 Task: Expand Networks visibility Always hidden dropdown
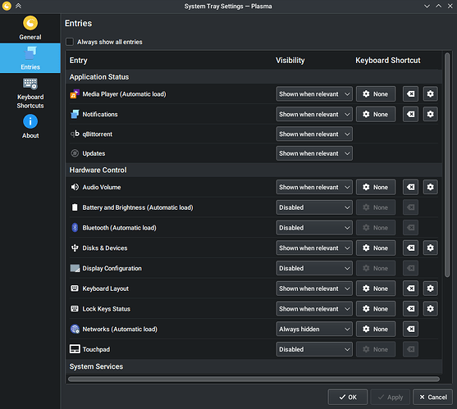pyautogui.click(x=314, y=329)
